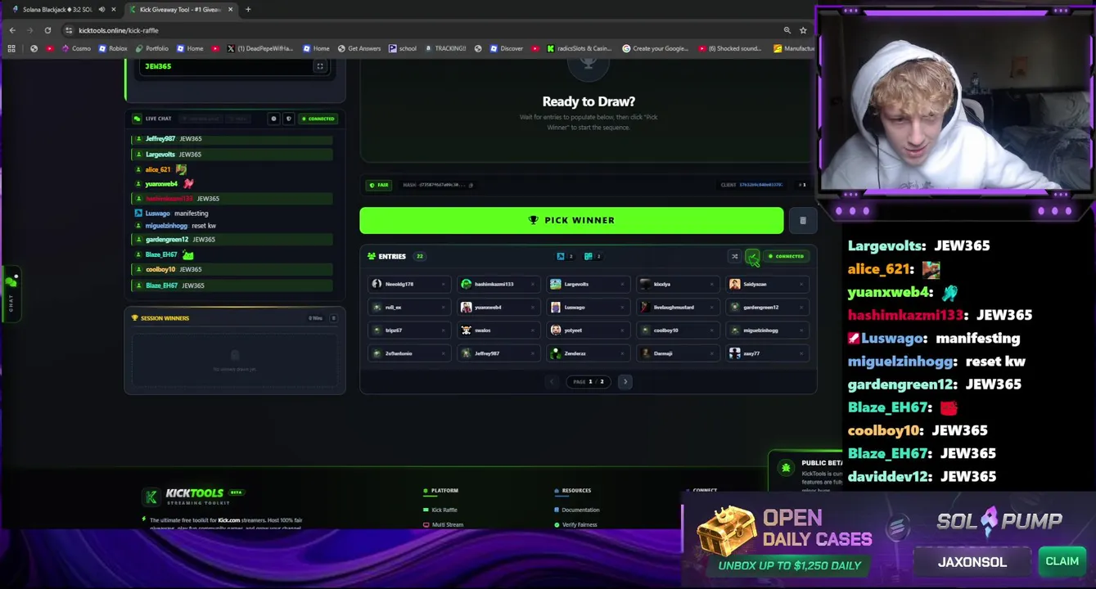Close the Kick Giveaway Tool tab
The width and height of the screenshot is (1096, 589).
232,10
